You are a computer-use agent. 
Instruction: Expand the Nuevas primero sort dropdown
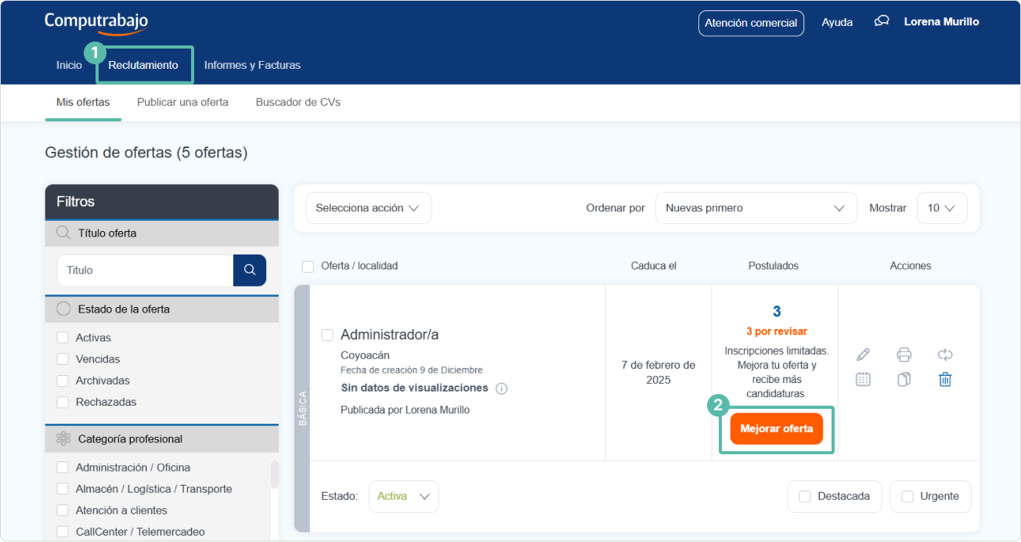click(x=755, y=208)
